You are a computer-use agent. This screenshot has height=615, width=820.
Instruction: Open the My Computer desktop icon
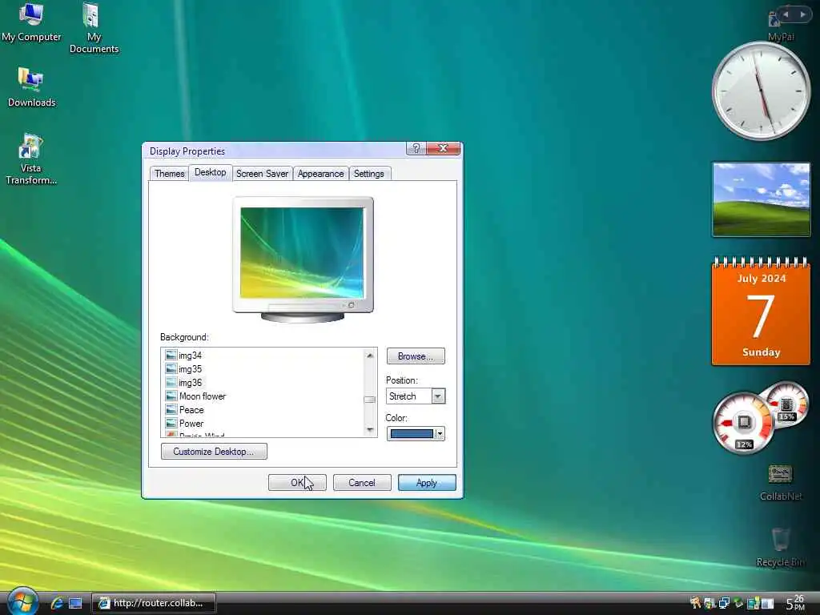pos(31,22)
